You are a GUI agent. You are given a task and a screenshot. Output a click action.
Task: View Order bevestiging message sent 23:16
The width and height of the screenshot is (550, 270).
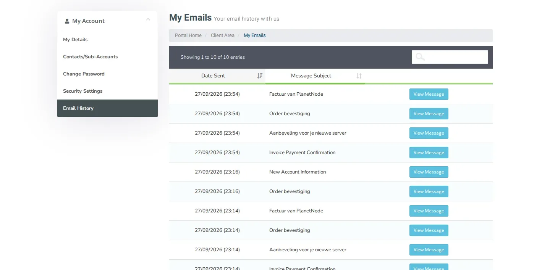pos(429,191)
